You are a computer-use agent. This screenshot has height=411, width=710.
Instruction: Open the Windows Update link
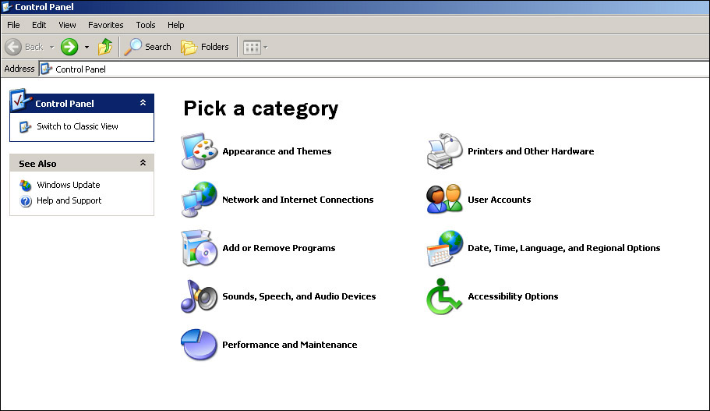tap(68, 185)
